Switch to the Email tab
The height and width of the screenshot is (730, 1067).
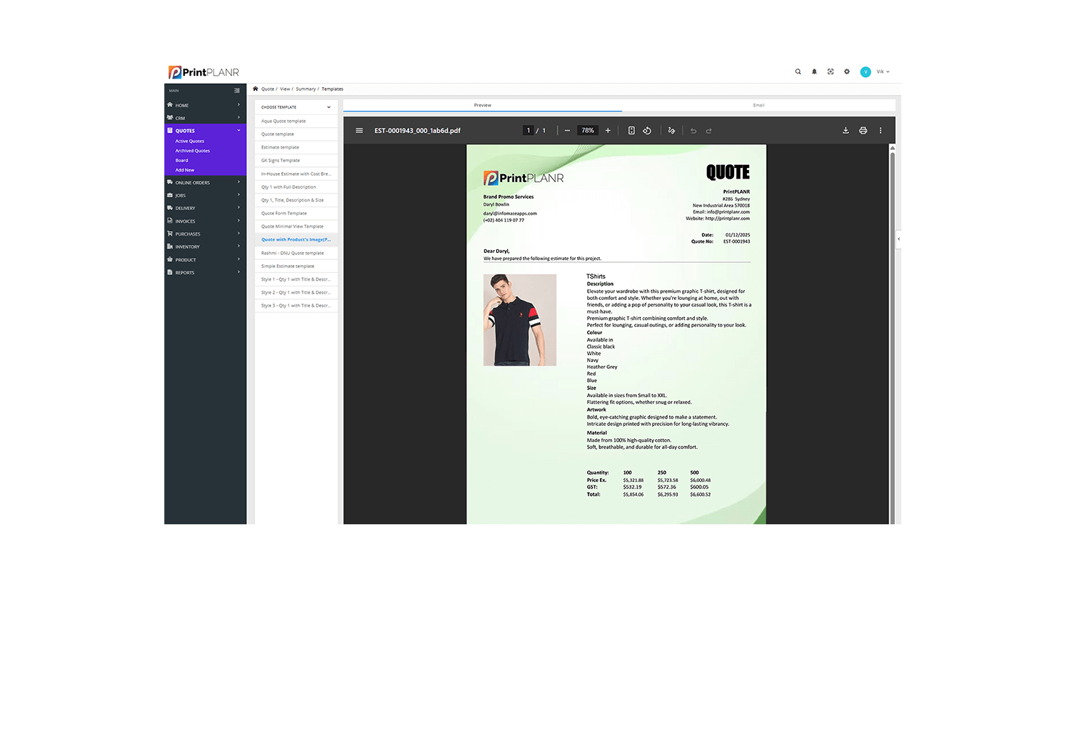(758, 105)
